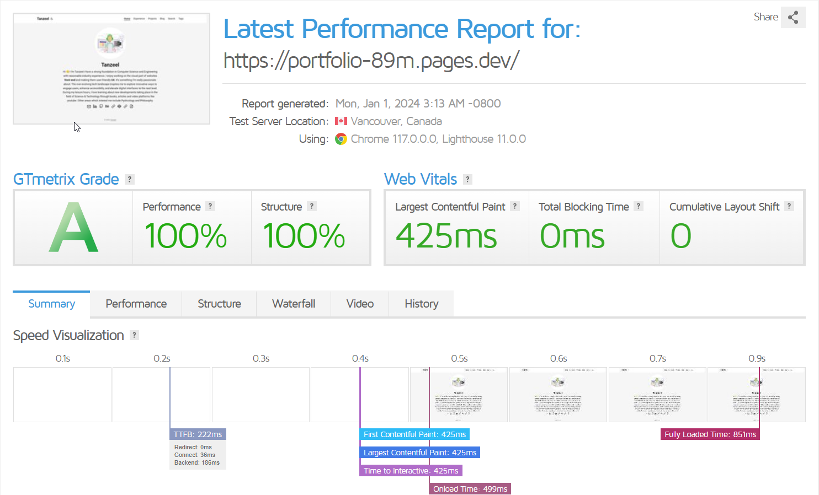The image size is (819, 495).
Task: Click Speed Visualization help icon
Action: (x=134, y=335)
